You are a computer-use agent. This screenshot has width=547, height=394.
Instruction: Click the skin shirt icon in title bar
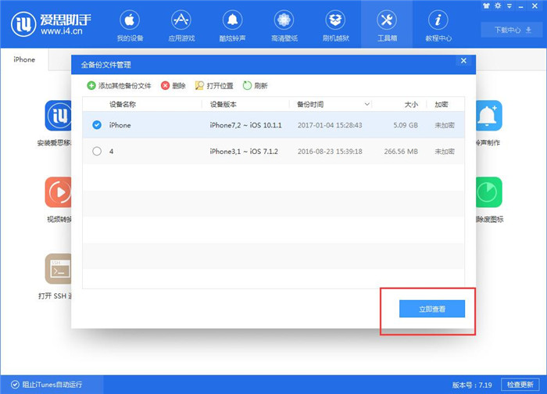pyautogui.click(x=486, y=6)
